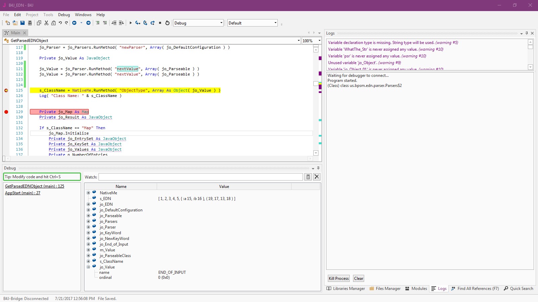Viewport: 538px width, 302px height.
Task: Click the Stop debugging square icon
Action: click(160, 23)
